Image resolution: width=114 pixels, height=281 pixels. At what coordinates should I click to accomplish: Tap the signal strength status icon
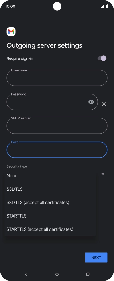[102, 6]
